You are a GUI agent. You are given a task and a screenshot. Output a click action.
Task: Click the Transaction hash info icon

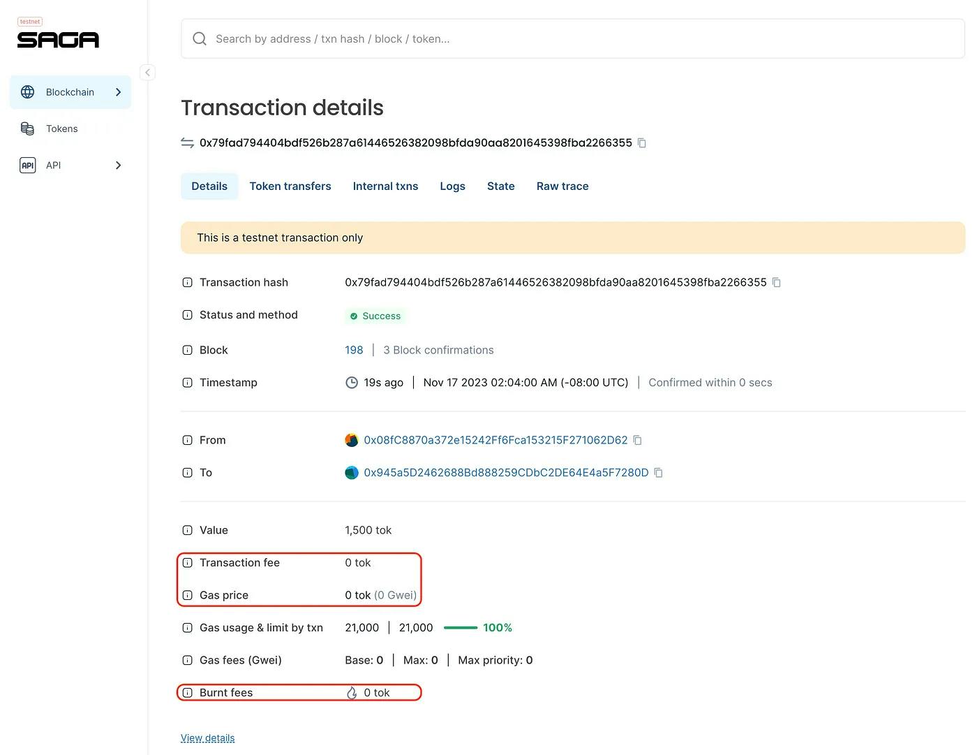(187, 283)
